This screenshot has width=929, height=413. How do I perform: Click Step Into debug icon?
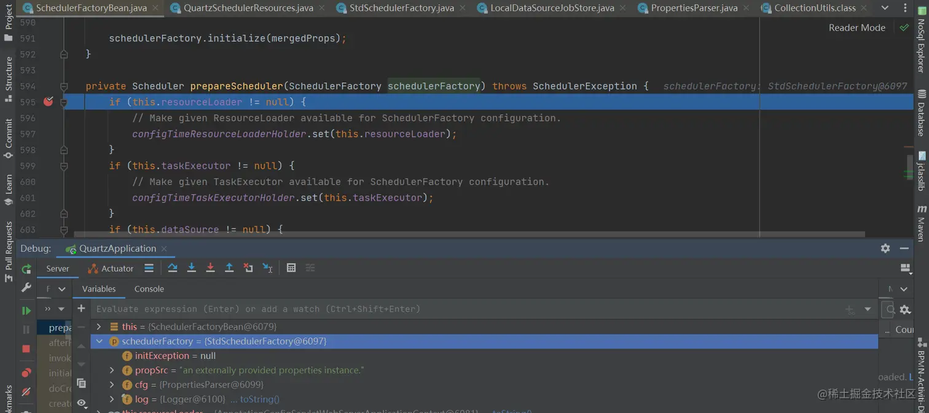coord(191,268)
